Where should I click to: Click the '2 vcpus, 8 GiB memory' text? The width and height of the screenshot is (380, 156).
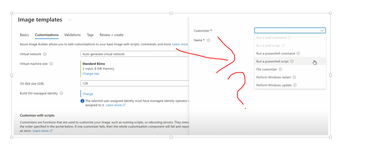(x=98, y=69)
